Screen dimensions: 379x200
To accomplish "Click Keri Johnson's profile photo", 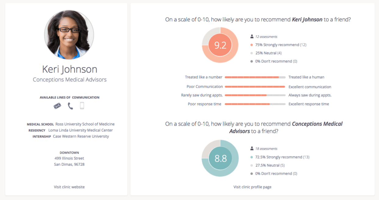I will click(x=69, y=34).
